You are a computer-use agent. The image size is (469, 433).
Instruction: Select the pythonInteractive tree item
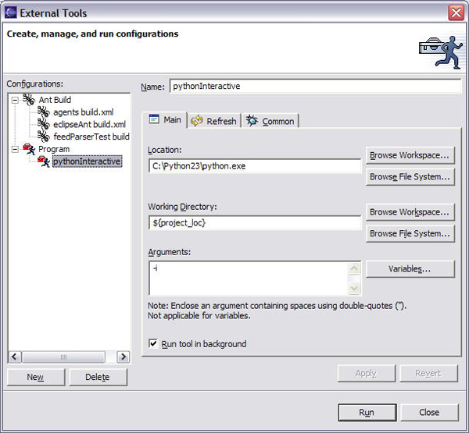87,161
